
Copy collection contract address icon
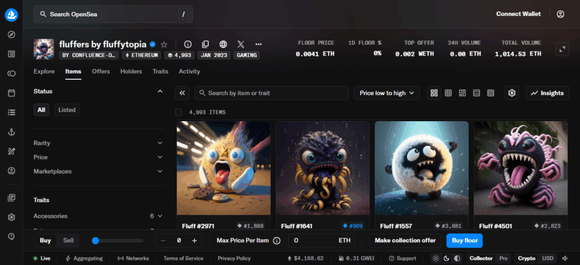coord(205,44)
